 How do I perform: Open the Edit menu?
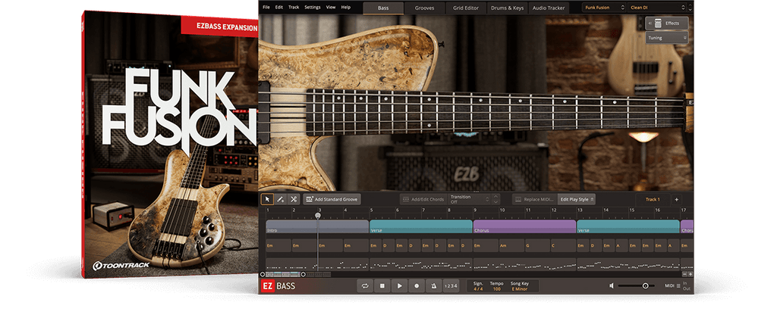279,8
